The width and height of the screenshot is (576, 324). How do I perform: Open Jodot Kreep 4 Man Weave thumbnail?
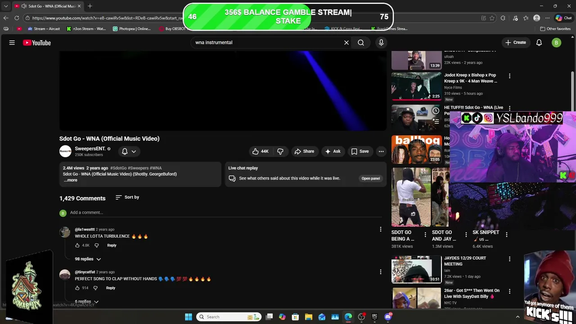point(416,86)
